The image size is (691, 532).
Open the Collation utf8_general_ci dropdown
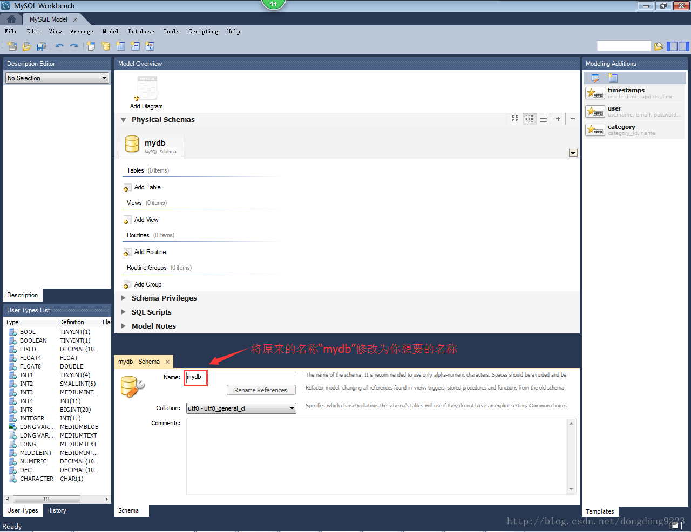pyautogui.click(x=241, y=408)
